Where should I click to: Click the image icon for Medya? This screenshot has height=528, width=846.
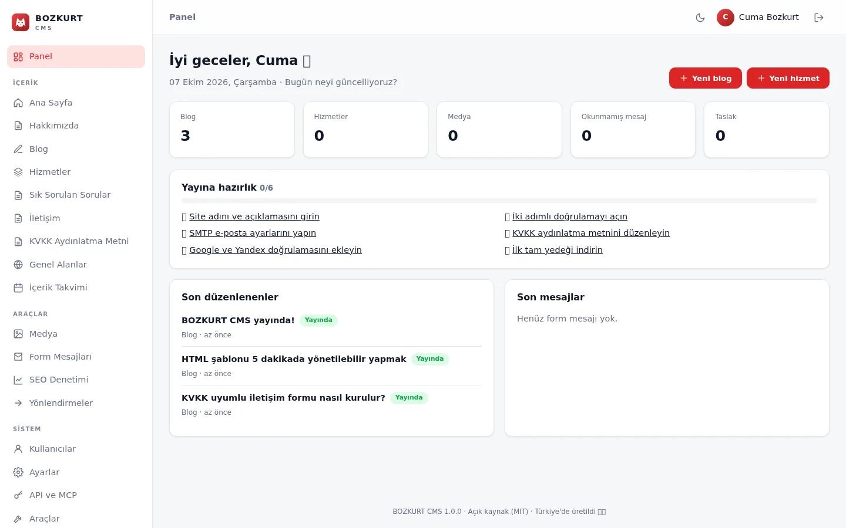pyautogui.click(x=18, y=334)
